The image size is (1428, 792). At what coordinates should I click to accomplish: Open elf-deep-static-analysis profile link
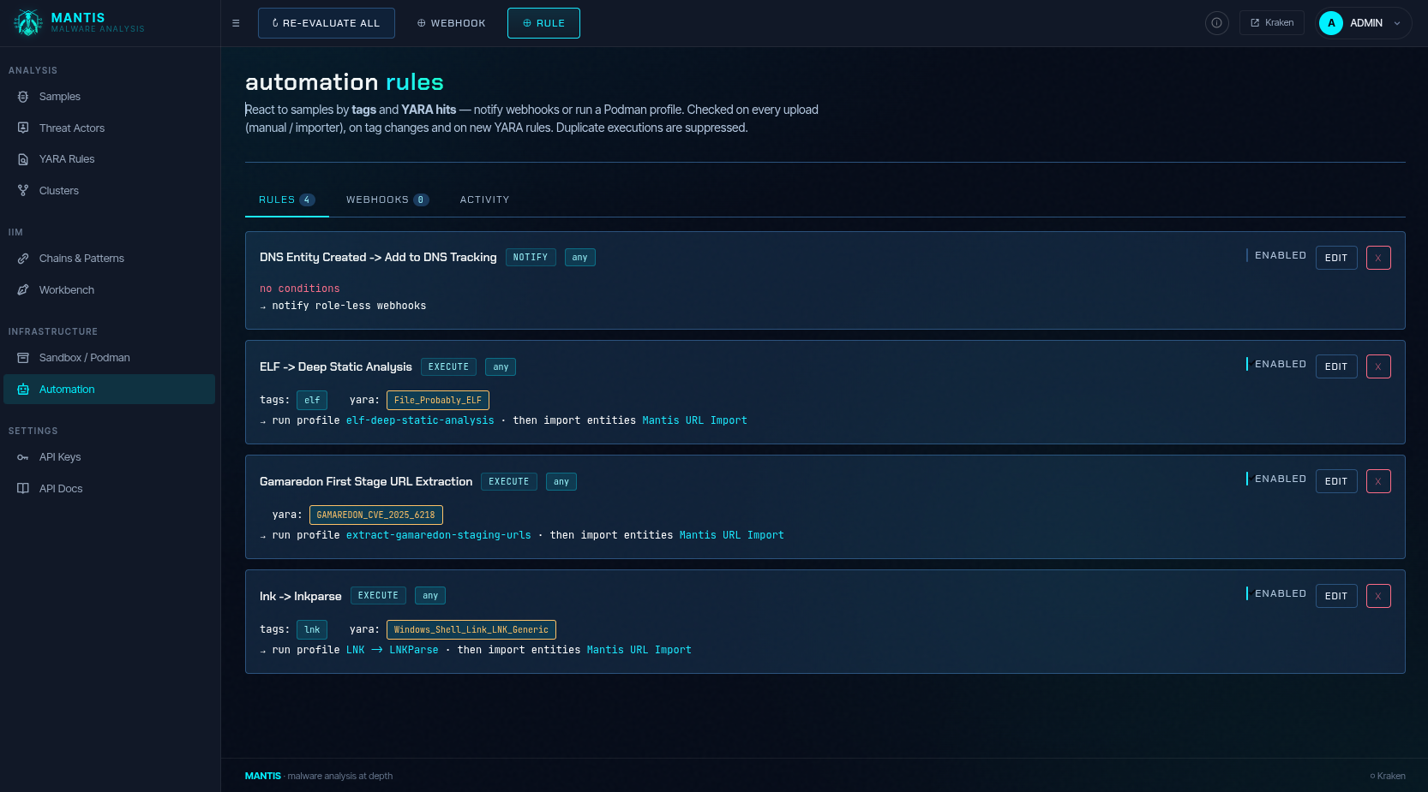tap(420, 420)
